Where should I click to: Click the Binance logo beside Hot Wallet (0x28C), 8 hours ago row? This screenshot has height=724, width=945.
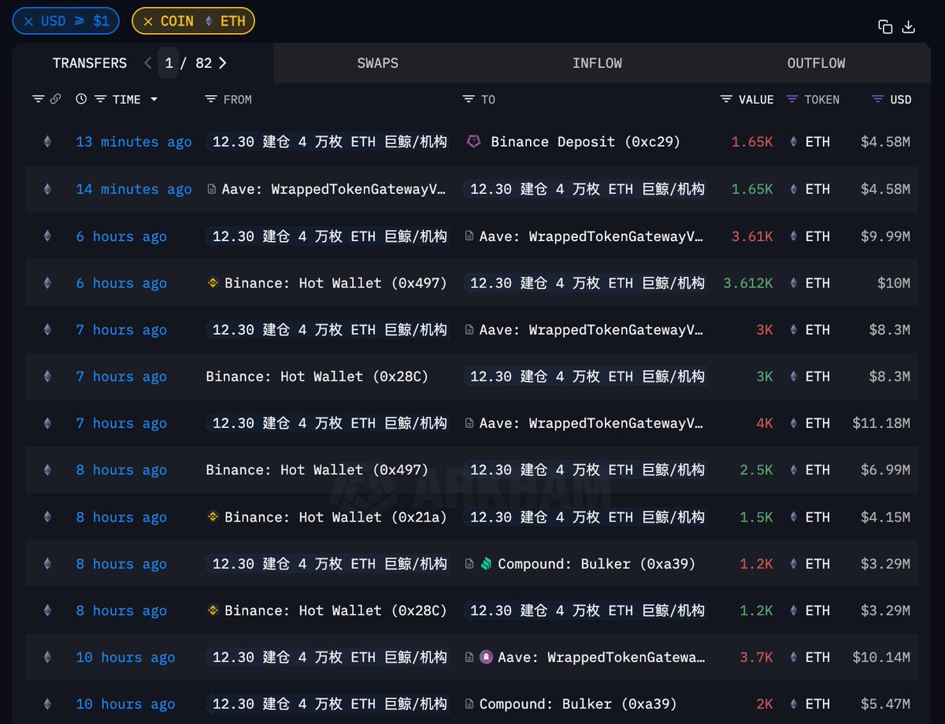pos(213,611)
